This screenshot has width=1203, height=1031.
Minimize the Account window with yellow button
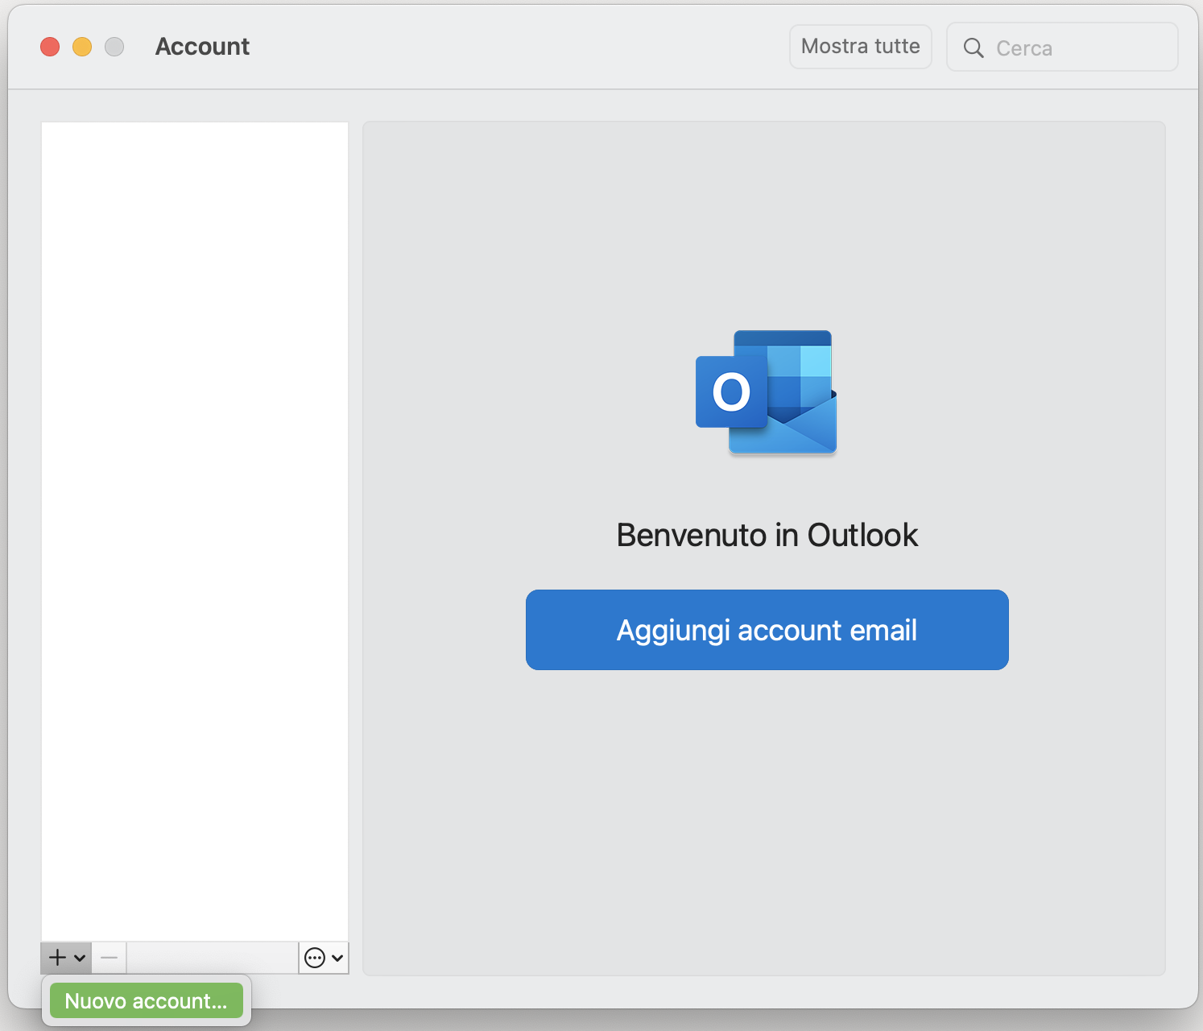[82, 47]
